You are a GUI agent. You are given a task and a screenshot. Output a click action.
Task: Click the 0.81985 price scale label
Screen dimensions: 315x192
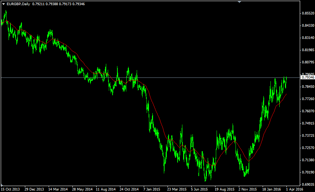308,50
